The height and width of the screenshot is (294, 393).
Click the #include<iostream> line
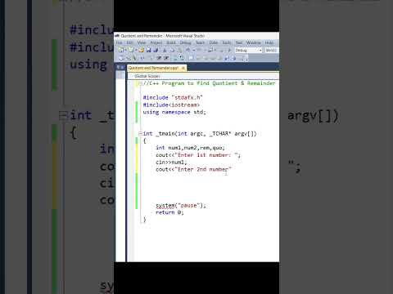[171, 105]
